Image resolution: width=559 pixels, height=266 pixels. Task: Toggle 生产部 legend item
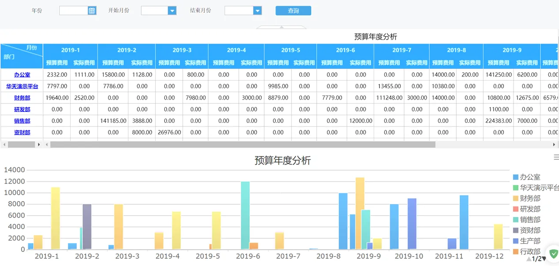coord(529,241)
